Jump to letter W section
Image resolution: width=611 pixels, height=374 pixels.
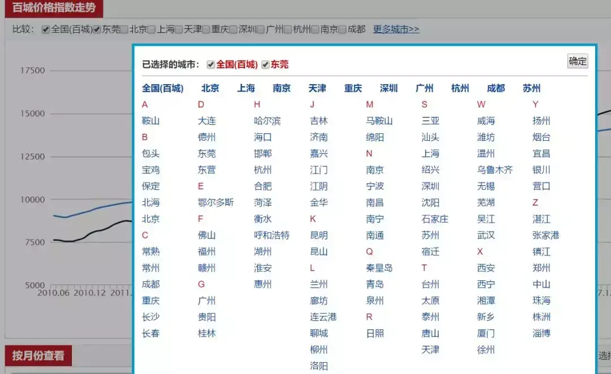click(x=480, y=105)
